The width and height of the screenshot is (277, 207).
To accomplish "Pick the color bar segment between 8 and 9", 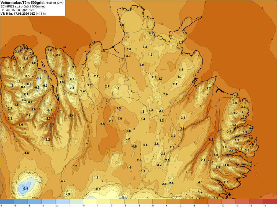I will pos(201,201).
